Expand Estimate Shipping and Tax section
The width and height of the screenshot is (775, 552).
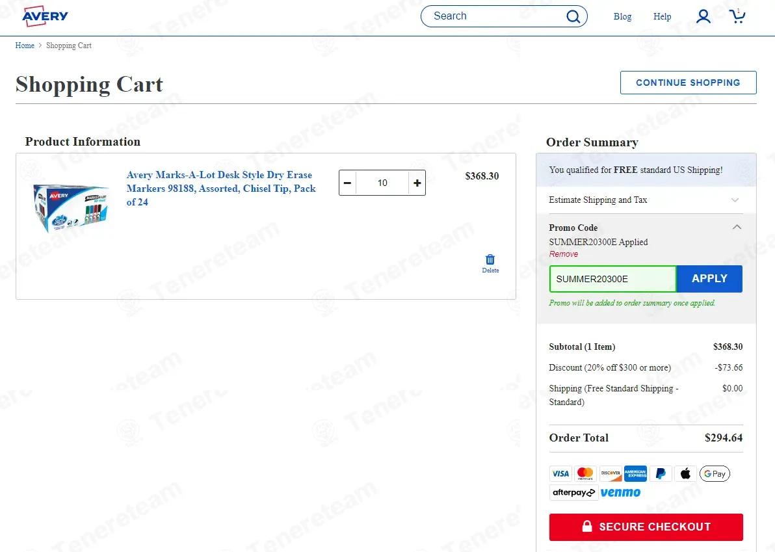646,200
